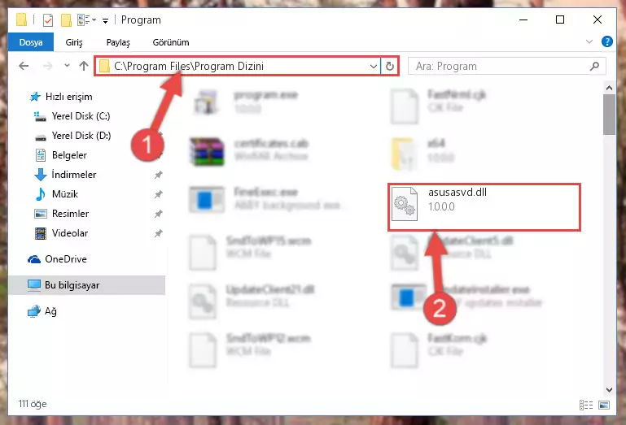Refresh the current folder view

tap(390, 66)
